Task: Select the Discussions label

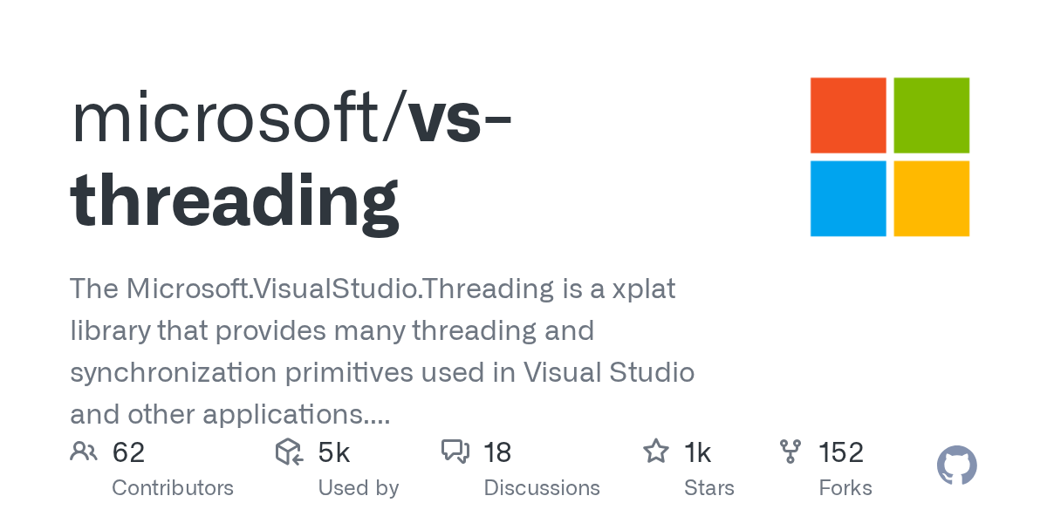Action: pos(542,488)
